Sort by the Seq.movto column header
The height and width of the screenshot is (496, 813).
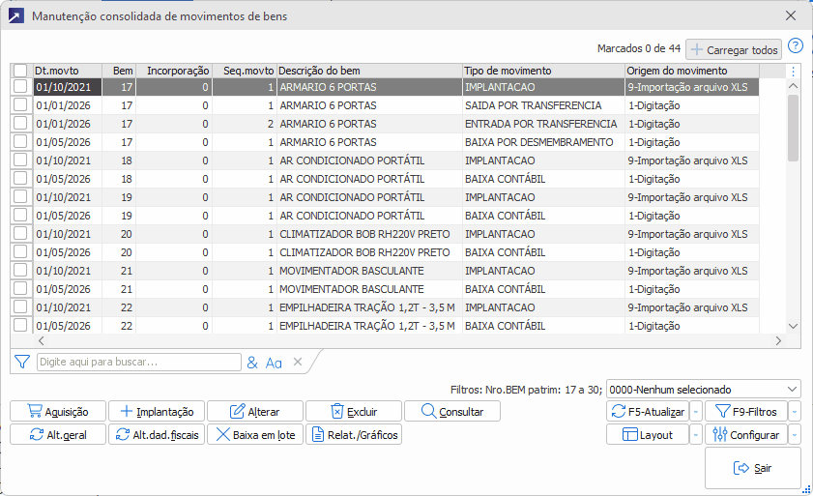pos(245,71)
